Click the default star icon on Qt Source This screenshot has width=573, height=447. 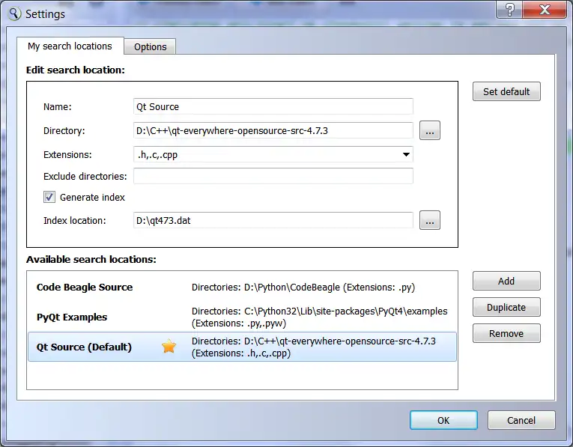click(169, 346)
